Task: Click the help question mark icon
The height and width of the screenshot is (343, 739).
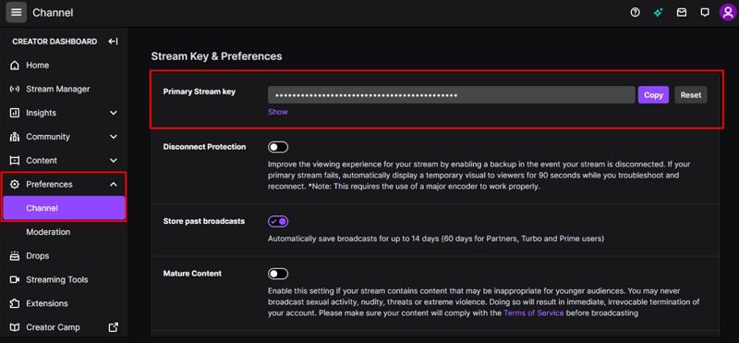Action: click(635, 13)
